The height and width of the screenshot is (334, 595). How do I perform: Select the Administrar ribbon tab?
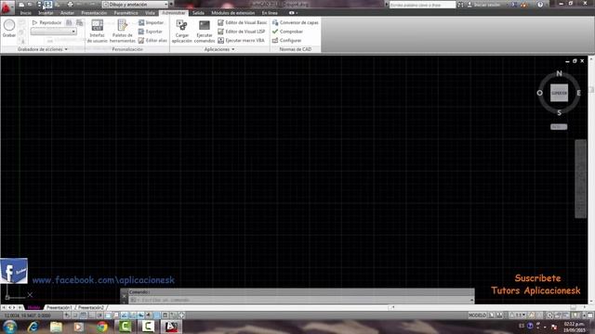click(x=174, y=13)
